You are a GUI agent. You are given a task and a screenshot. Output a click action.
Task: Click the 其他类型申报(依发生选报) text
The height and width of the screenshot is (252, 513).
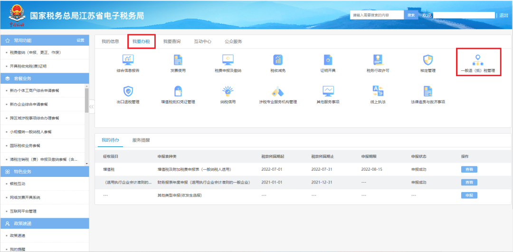179,195
